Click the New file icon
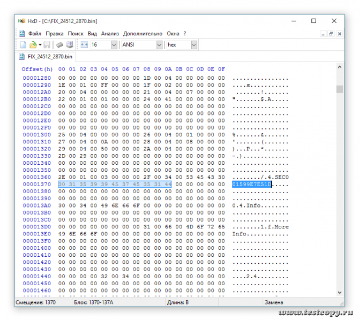359x321 pixels. point(23,45)
